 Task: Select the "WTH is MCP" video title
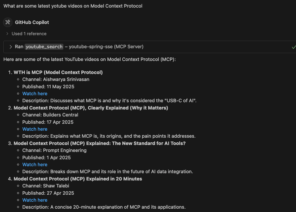click(x=58, y=72)
